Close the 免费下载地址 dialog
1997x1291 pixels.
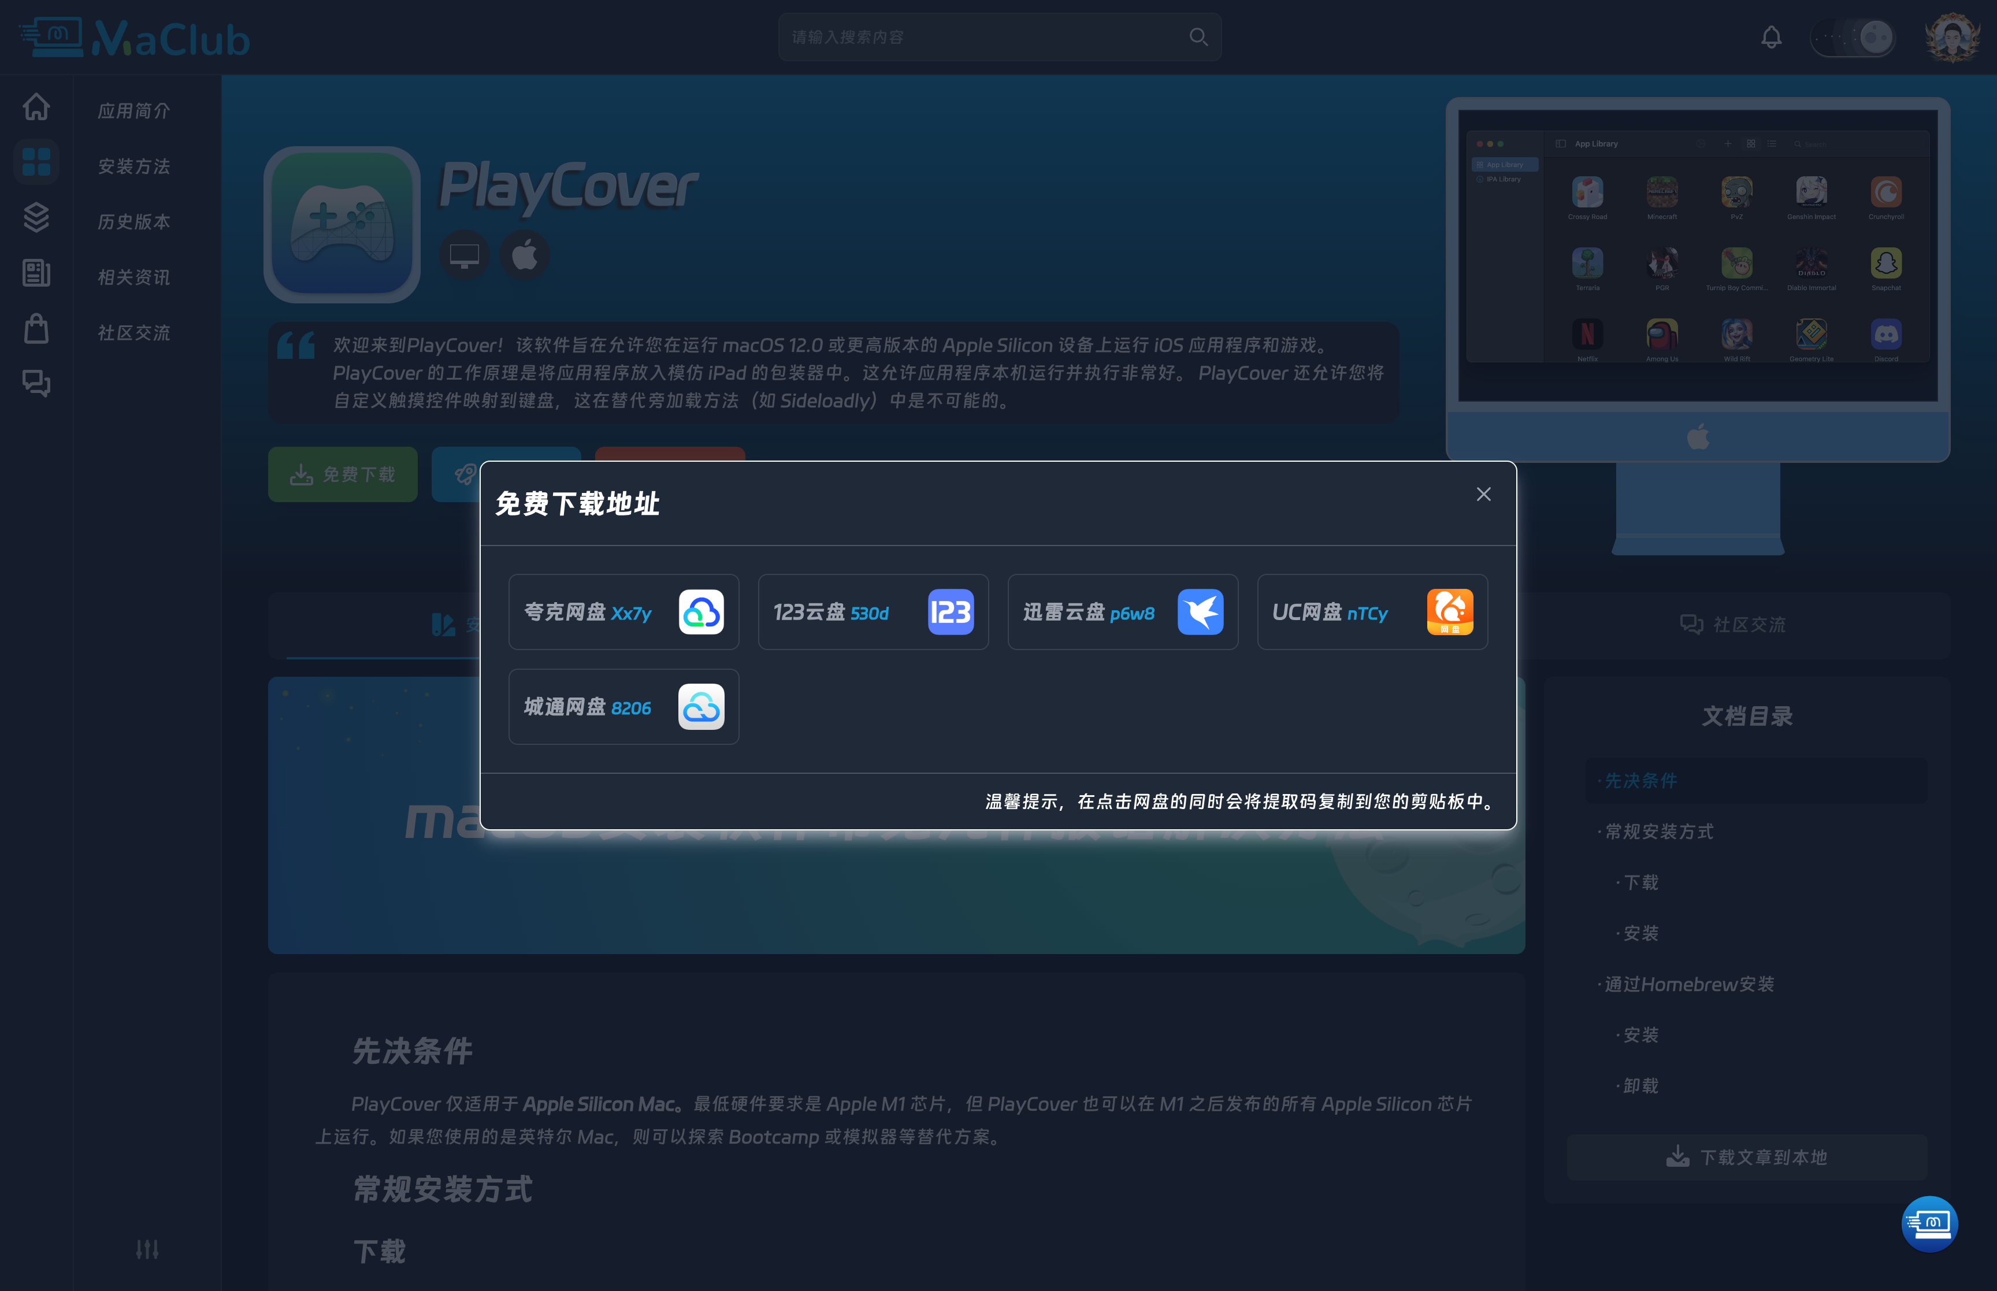pos(1483,495)
